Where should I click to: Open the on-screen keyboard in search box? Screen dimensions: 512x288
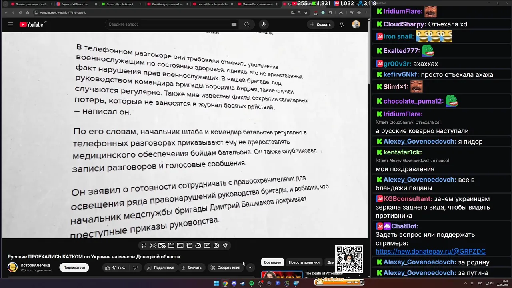coord(234,24)
